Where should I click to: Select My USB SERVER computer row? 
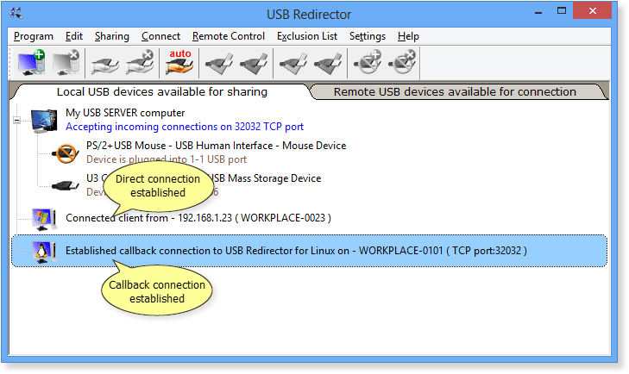(x=185, y=120)
